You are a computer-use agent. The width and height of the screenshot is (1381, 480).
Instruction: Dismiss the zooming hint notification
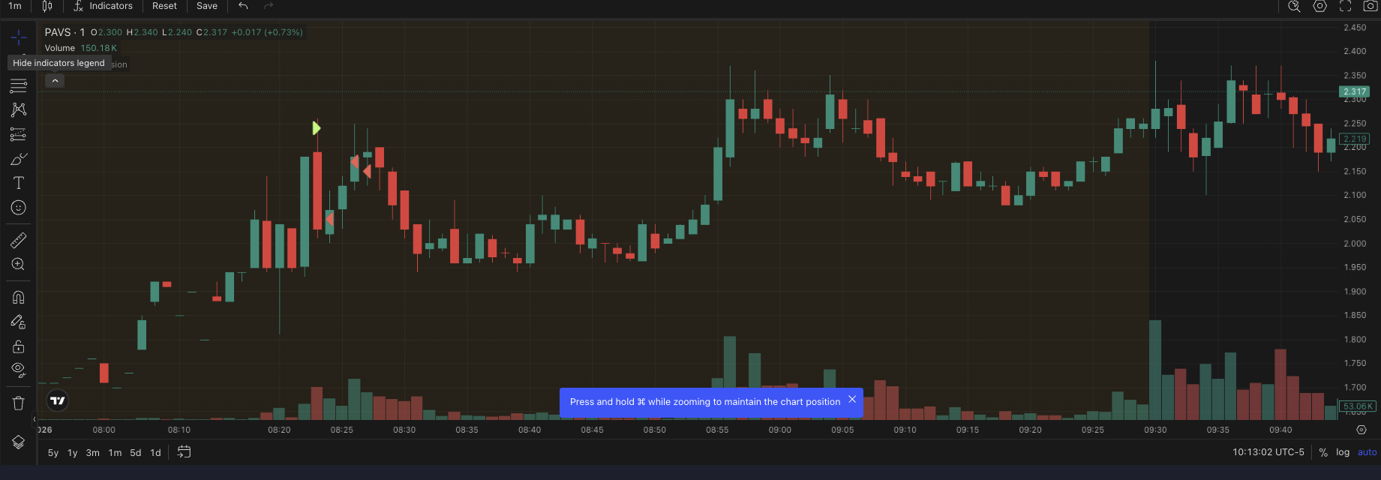(852, 400)
